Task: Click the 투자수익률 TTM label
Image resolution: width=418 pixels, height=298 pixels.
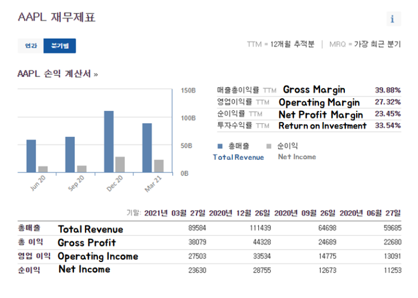Action: [x=243, y=125]
